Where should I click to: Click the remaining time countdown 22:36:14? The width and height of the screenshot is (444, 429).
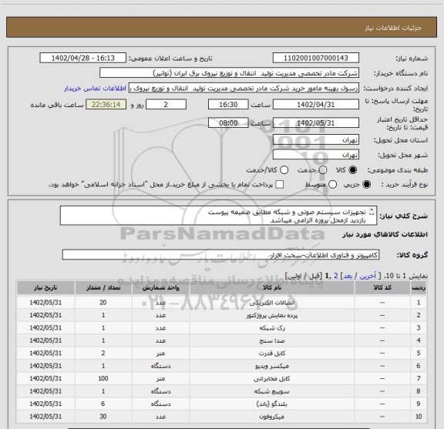tap(106, 104)
